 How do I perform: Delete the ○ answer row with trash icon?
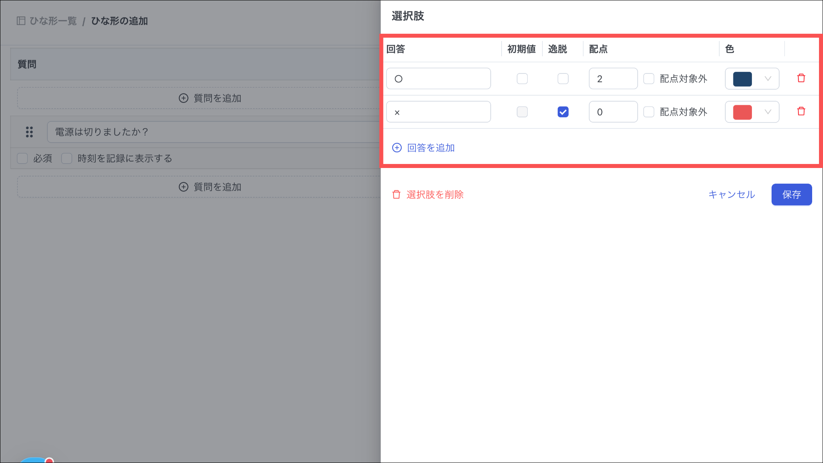(x=801, y=78)
